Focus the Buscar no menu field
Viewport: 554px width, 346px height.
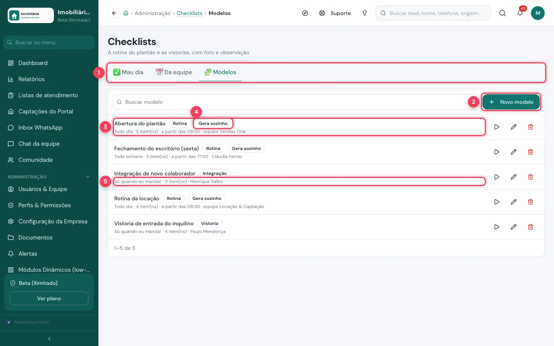click(49, 42)
